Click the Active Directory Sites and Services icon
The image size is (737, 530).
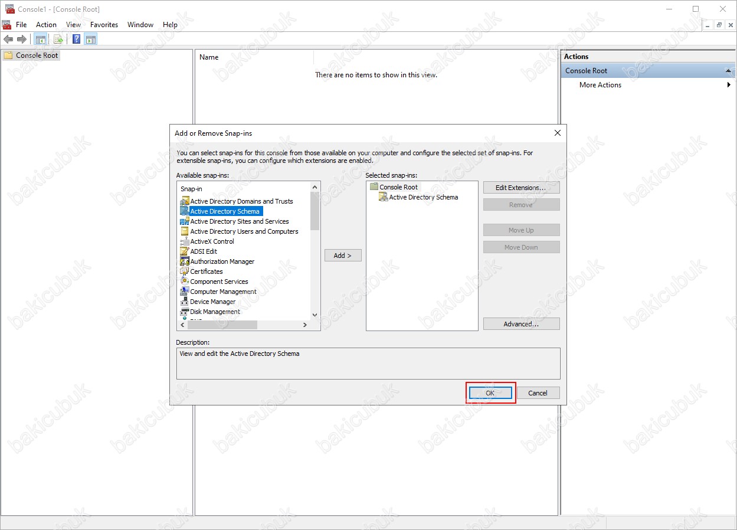tap(185, 221)
